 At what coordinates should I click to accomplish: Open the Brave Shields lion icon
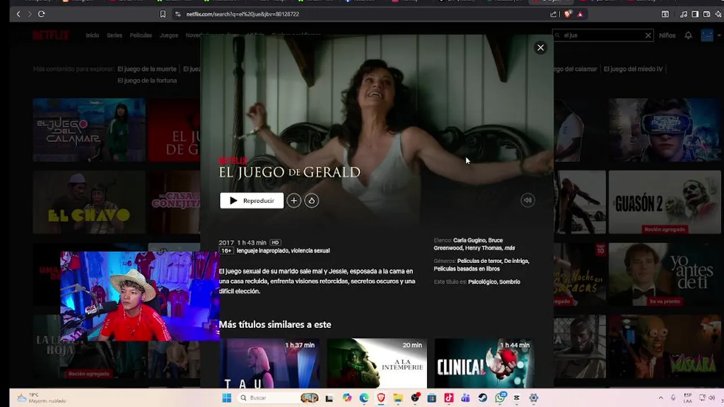coord(568,14)
